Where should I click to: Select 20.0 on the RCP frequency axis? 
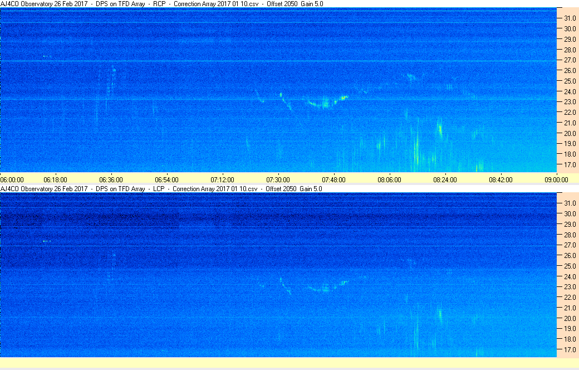tap(570, 133)
